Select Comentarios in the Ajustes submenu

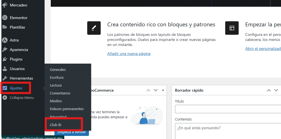tap(60, 93)
